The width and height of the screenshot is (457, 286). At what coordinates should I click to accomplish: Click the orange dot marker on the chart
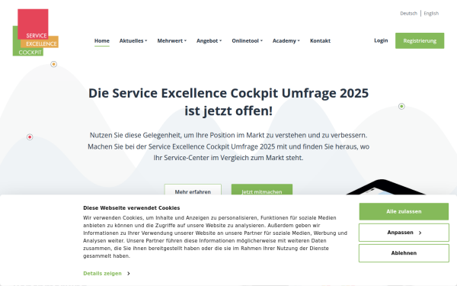53,64
